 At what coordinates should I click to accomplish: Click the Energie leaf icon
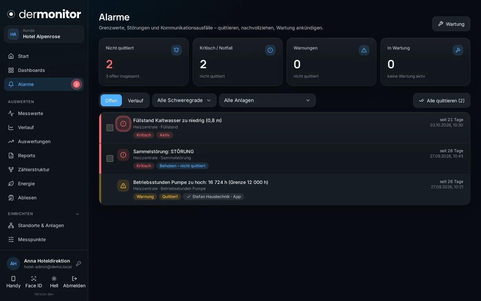pos(11,184)
